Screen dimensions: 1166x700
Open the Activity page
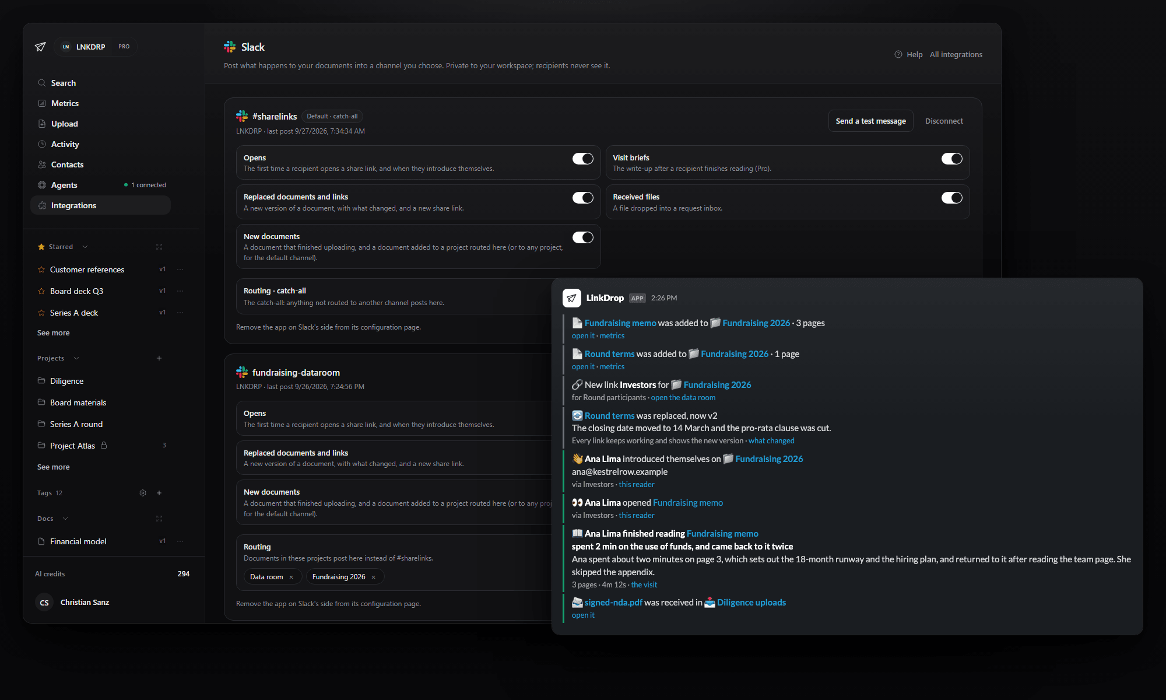tap(100, 144)
